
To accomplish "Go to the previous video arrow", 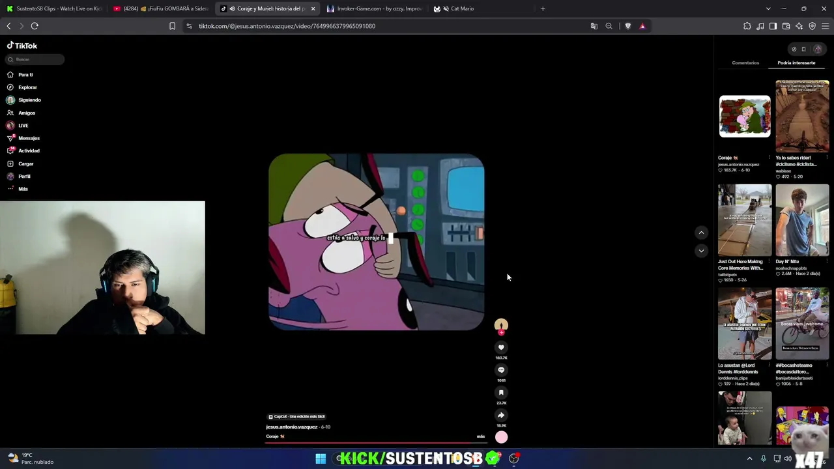I will point(701,233).
